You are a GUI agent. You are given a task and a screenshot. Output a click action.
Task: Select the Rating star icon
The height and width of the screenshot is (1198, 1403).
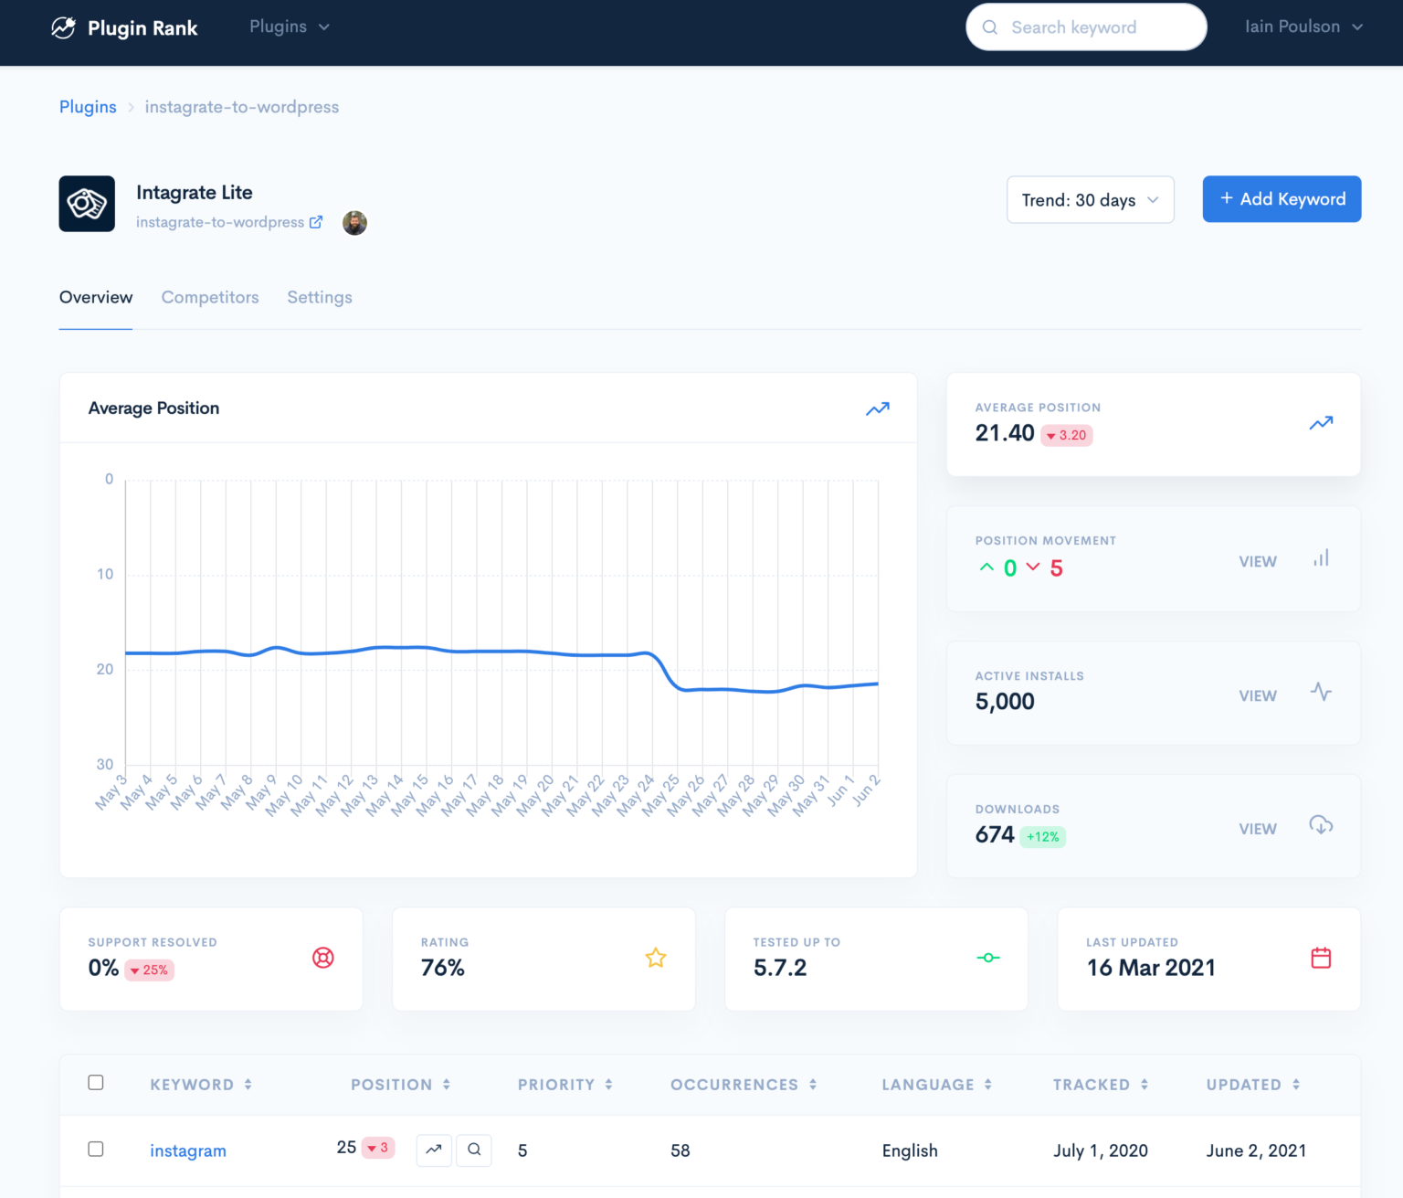point(655,958)
